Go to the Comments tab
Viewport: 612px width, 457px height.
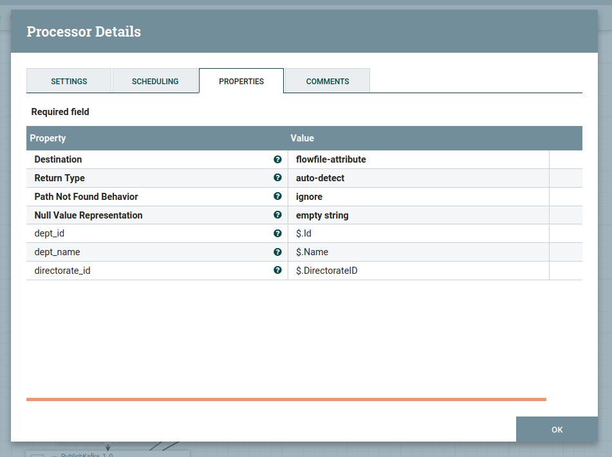(328, 81)
